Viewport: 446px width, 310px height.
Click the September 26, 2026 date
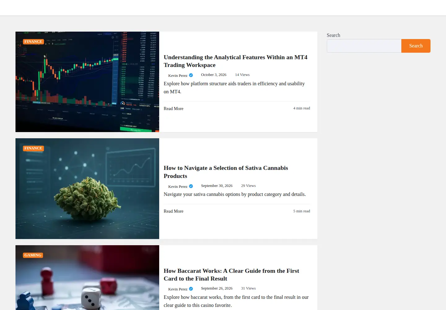(x=217, y=288)
